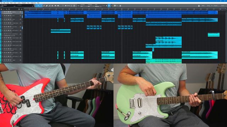The height and width of the screenshot is (127, 227).
Task: Select the first Bass clip on track two
Action: click(44, 16)
